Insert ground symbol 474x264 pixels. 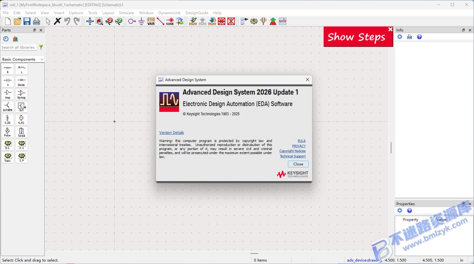(x=141, y=21)
